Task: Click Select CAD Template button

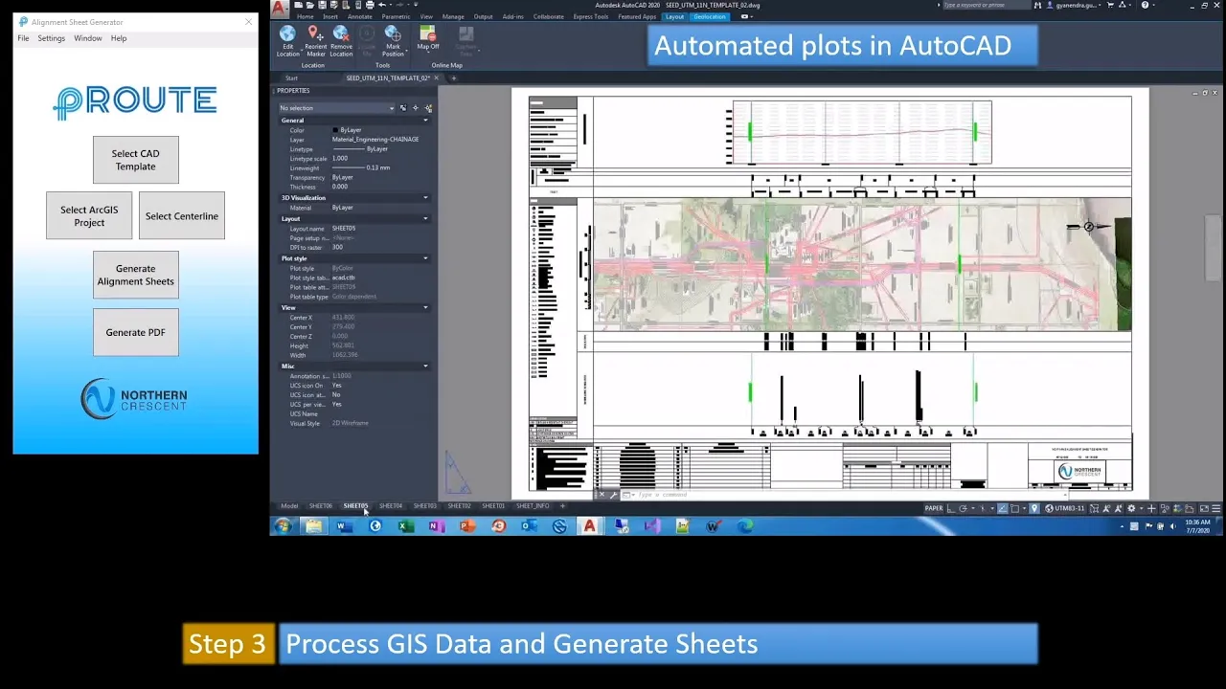Action: [x=135, y=160]
